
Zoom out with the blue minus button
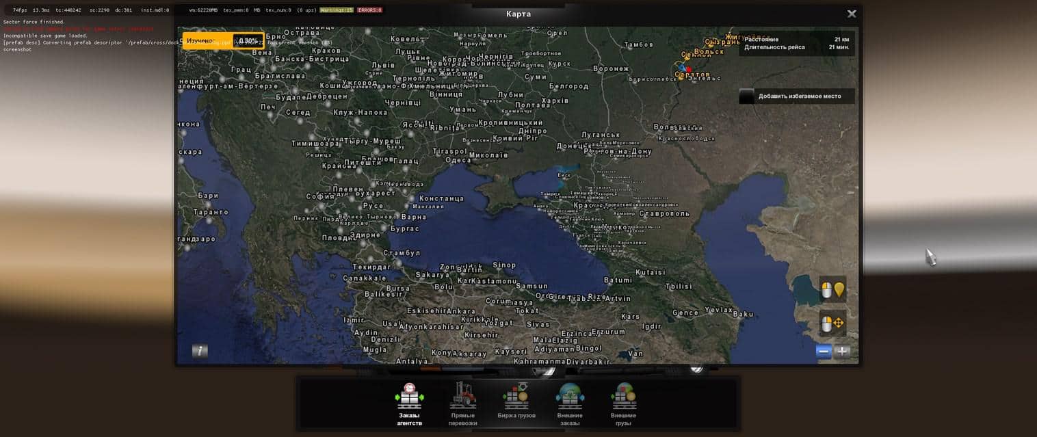click(824, 352)
